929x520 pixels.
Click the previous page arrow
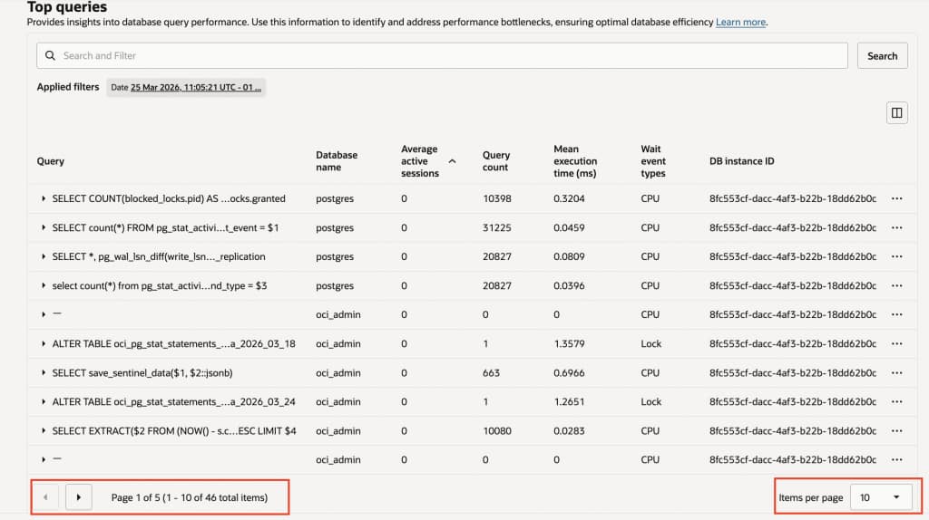46,497
